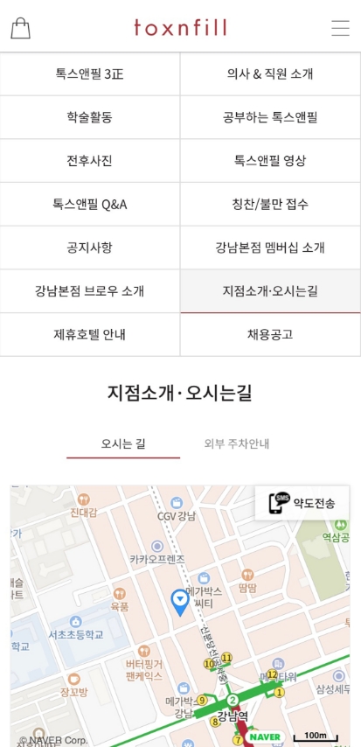361x747 pixels.
Task: Click the 카카오프렌즈 marker icon
Action: tap(157, 547)
